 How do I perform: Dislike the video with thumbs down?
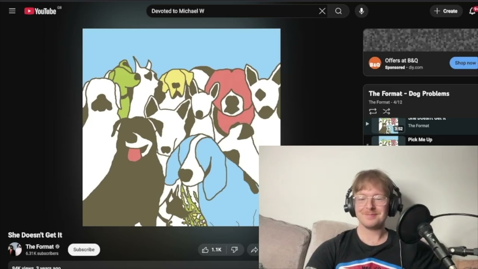click(235, 250)
